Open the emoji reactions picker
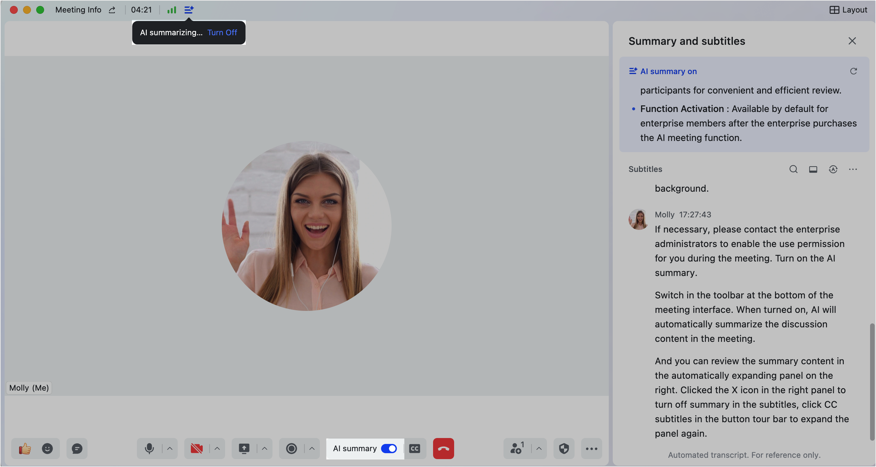 click(x=47, y=449)
